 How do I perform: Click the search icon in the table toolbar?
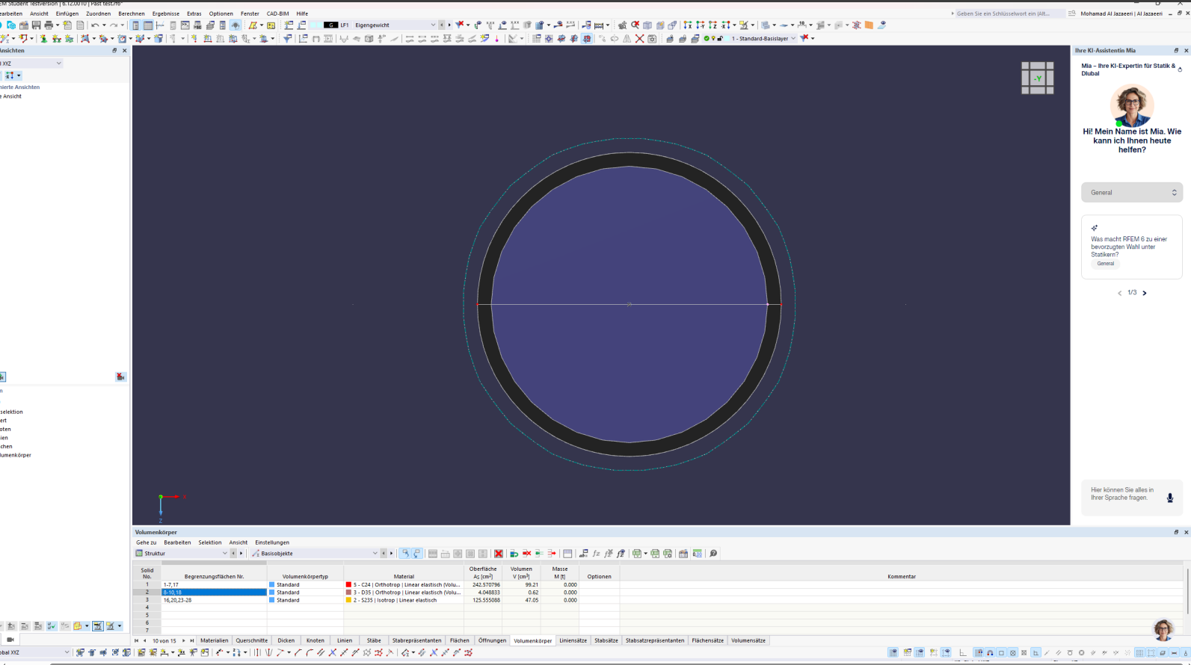[713, 554]
